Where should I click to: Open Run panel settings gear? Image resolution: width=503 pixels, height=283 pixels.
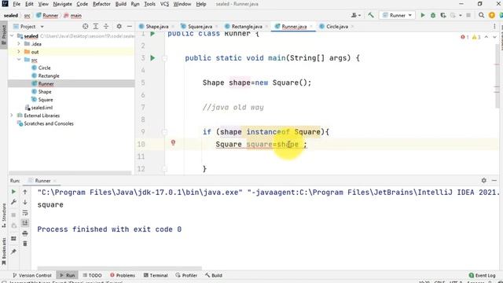484,181
